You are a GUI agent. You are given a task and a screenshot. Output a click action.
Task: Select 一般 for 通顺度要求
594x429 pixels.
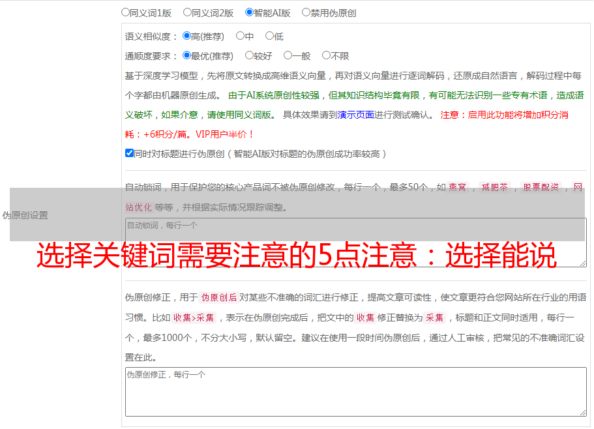288,56
